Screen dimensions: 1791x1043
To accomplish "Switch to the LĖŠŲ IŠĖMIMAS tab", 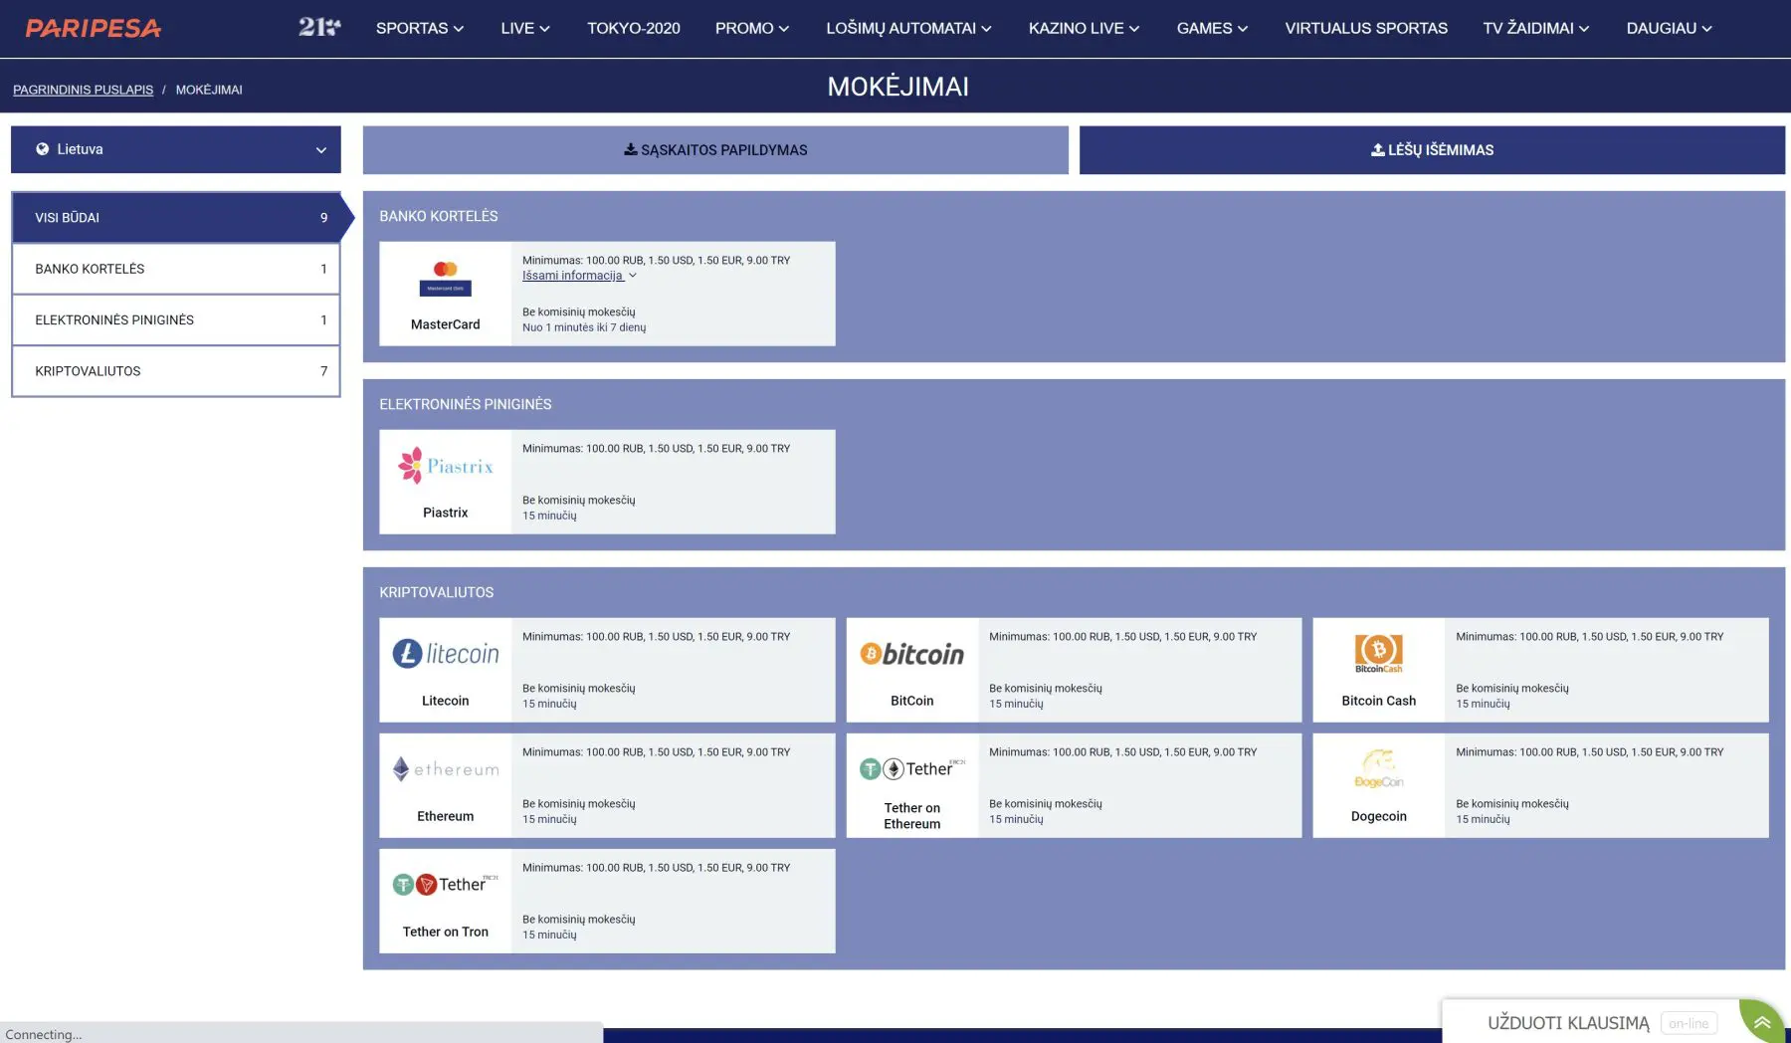I will pyautogui.click(x=1431, y=149).
